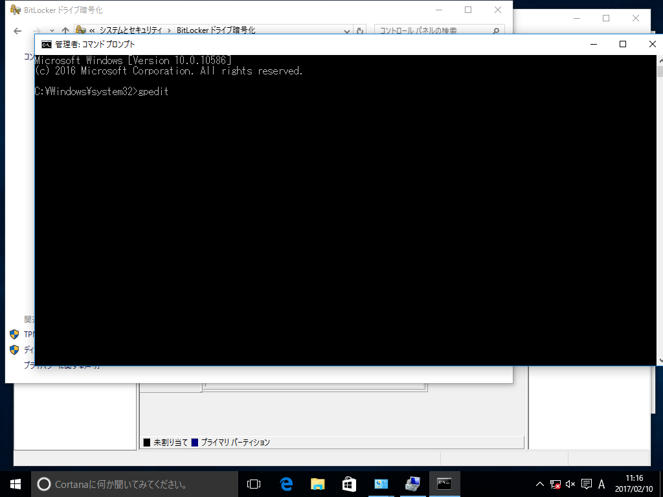
Task: Open the Windows Store from the taskbar
Action: [x=349, y=484]
